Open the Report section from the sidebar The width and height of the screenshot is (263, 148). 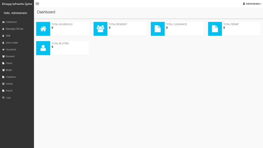pyautogui.click(x=9, y=90)
